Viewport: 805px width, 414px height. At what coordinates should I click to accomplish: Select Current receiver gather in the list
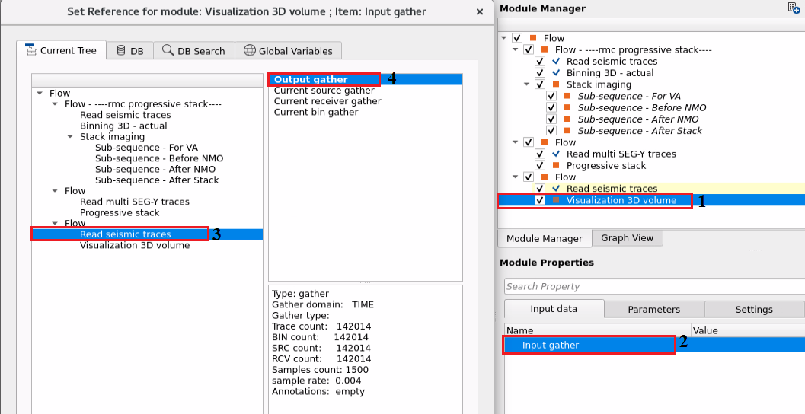(x=327, y=101)
